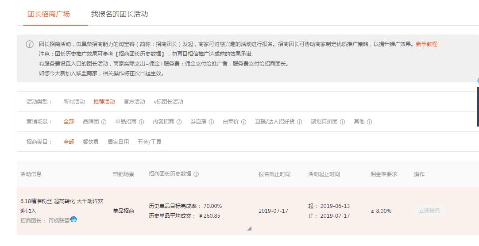
Task: Click the 2019-07-17 deadline date cell
Action: (x=273, y=211)
